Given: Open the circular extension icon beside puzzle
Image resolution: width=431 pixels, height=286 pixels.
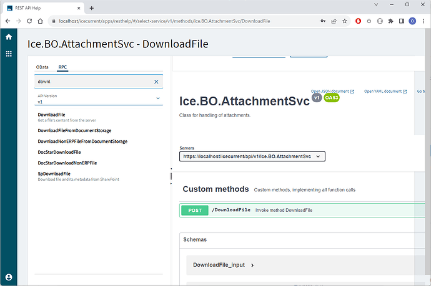Looking at the screenshot, I should tap(380, 21).
